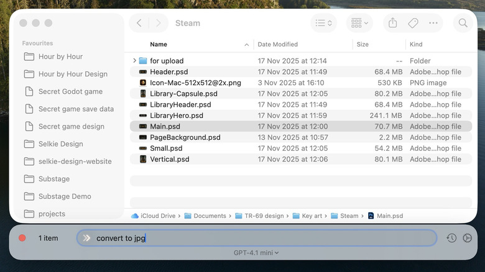
Task: Click Steam in the path bar
Action: coord(344,215)
